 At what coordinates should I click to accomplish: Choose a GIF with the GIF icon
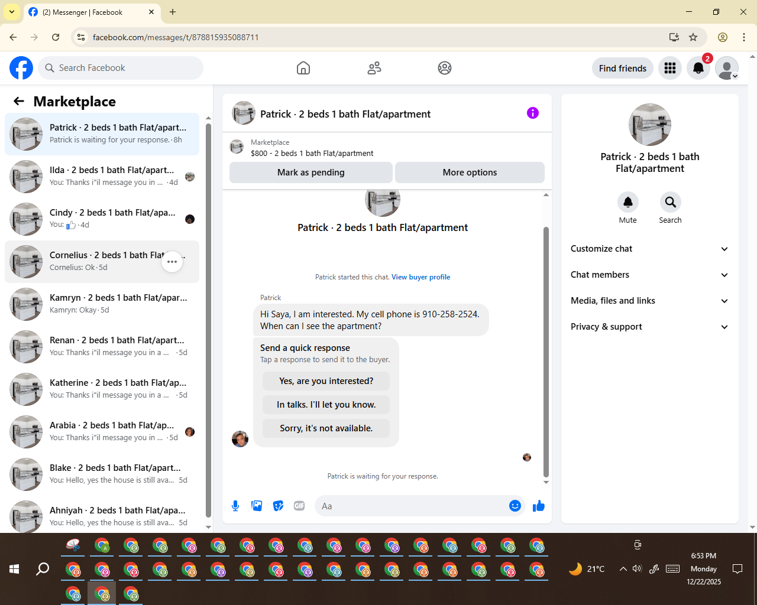[x=299, y=506]
